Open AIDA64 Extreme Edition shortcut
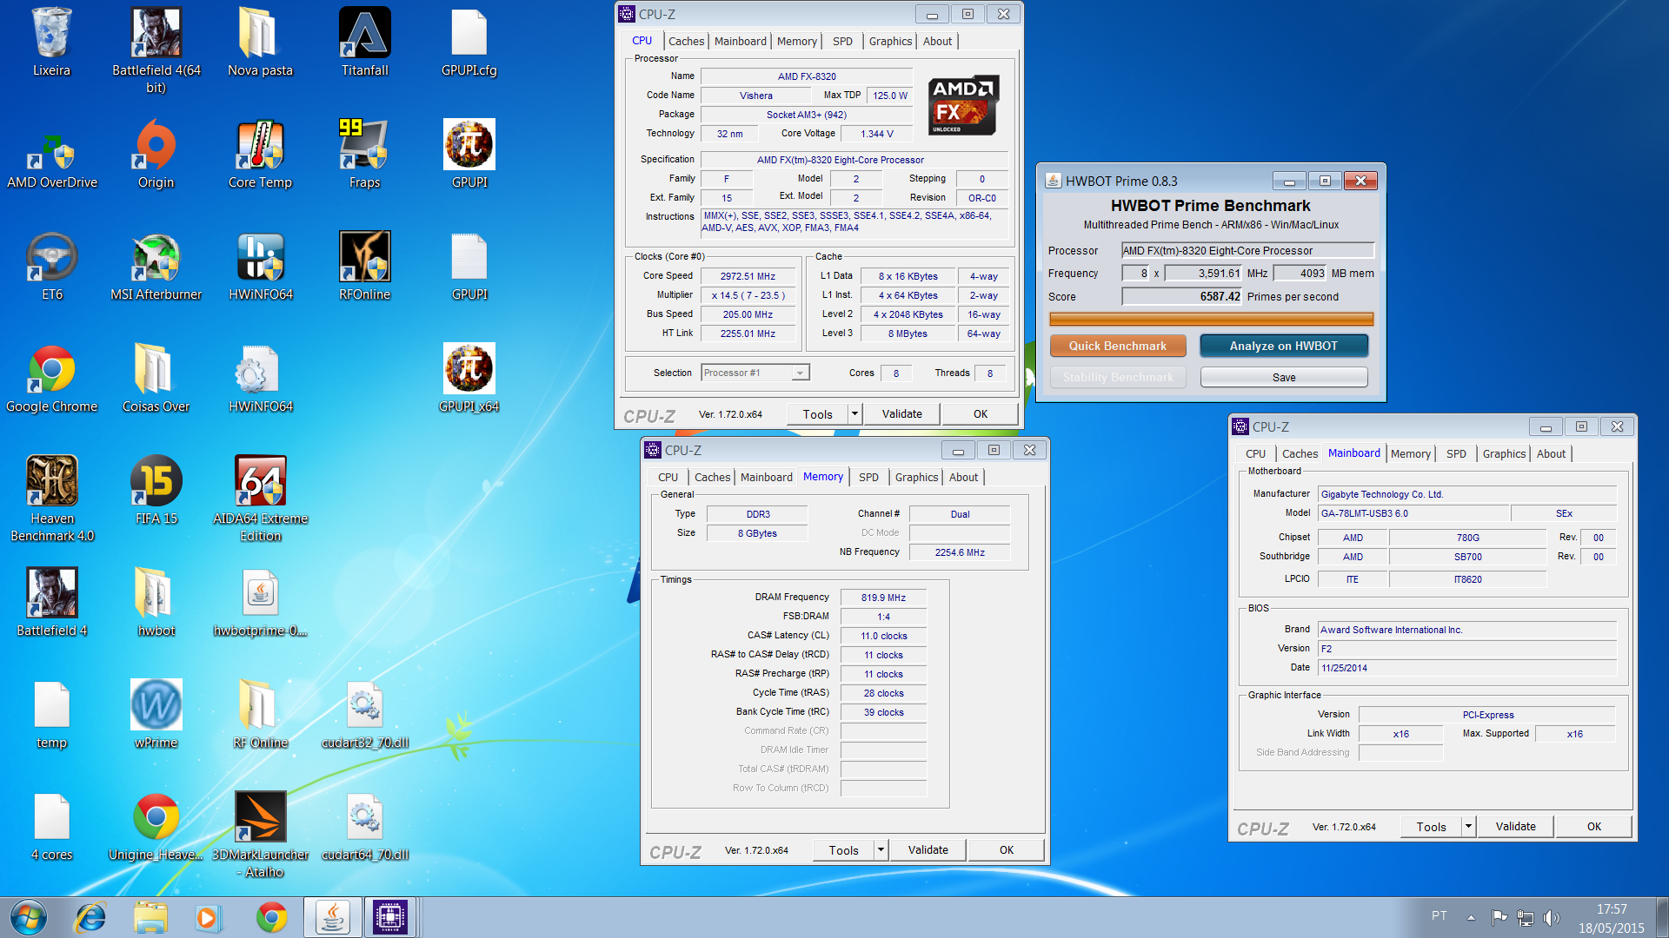This screenshot has height=938, width=1669. pos(260,499)
